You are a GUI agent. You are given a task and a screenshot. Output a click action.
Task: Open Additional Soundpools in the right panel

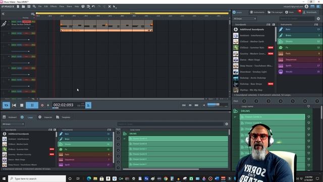(x=253, y=29)
